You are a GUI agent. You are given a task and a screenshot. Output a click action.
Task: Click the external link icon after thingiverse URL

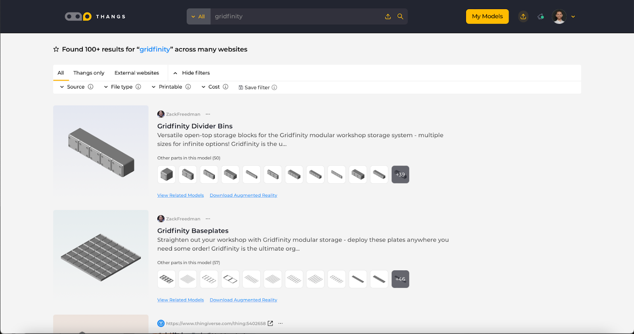(x=270, y=323)
